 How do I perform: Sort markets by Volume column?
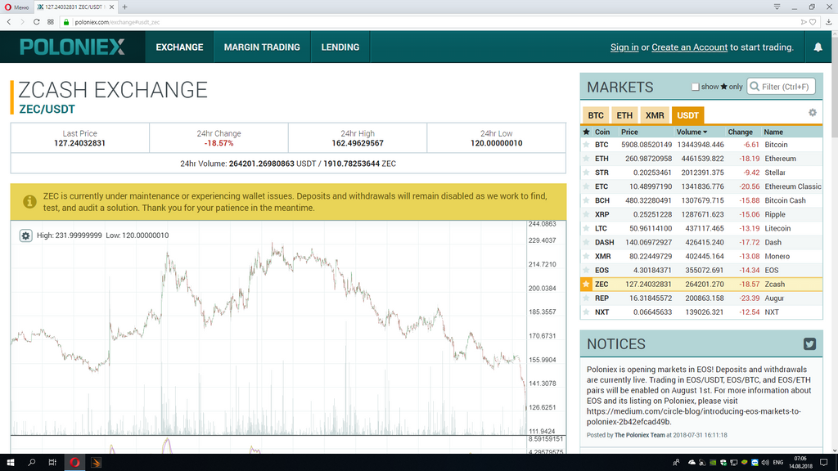[692, 132]
